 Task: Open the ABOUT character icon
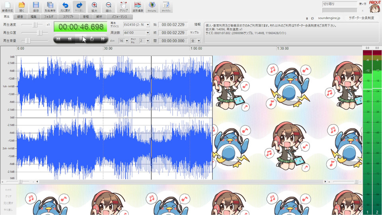click(x=374, y=7)
